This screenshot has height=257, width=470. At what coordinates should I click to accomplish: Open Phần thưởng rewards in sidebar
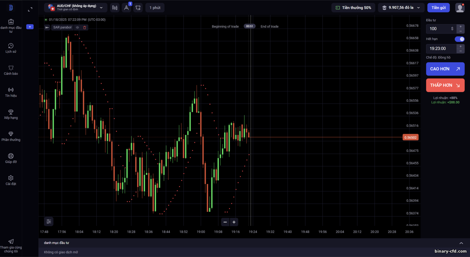pos(11,136)
